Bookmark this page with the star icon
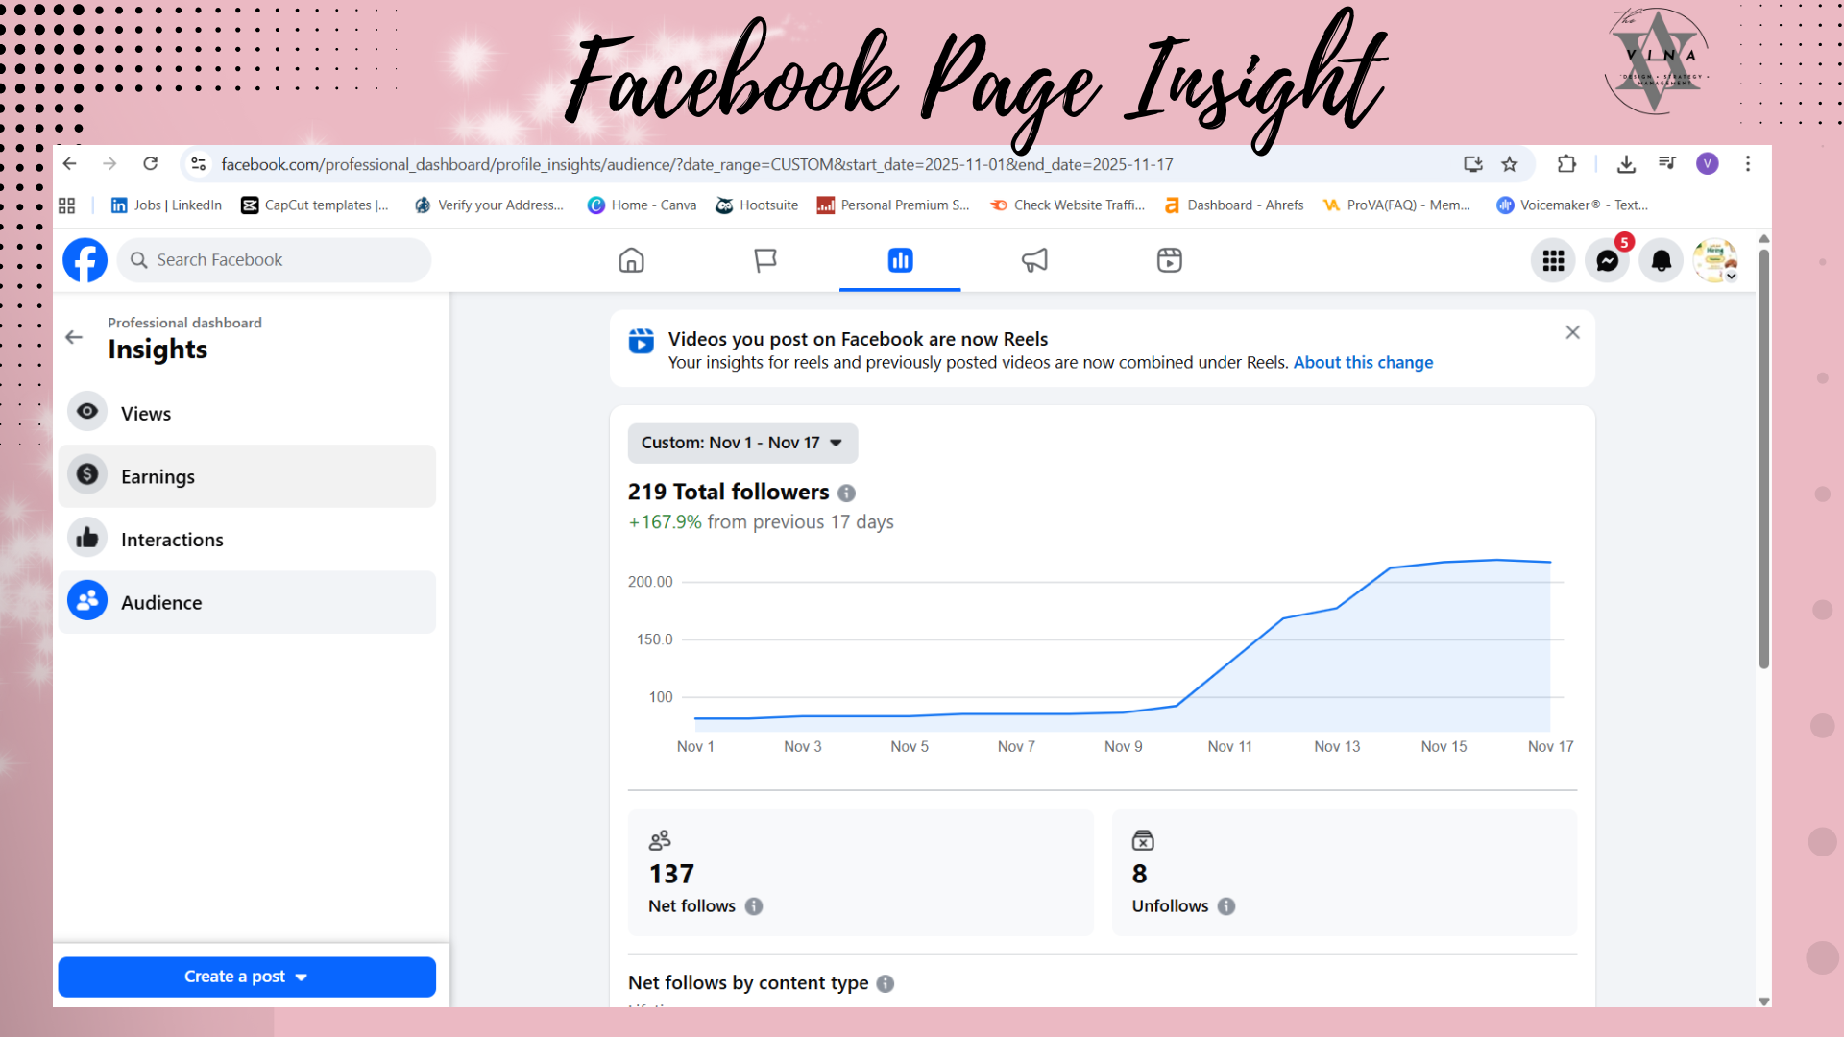 [x=1510, y=164]
